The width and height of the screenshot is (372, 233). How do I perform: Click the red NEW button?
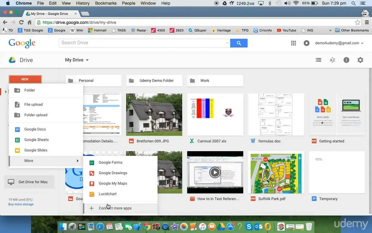coord(25,79)
